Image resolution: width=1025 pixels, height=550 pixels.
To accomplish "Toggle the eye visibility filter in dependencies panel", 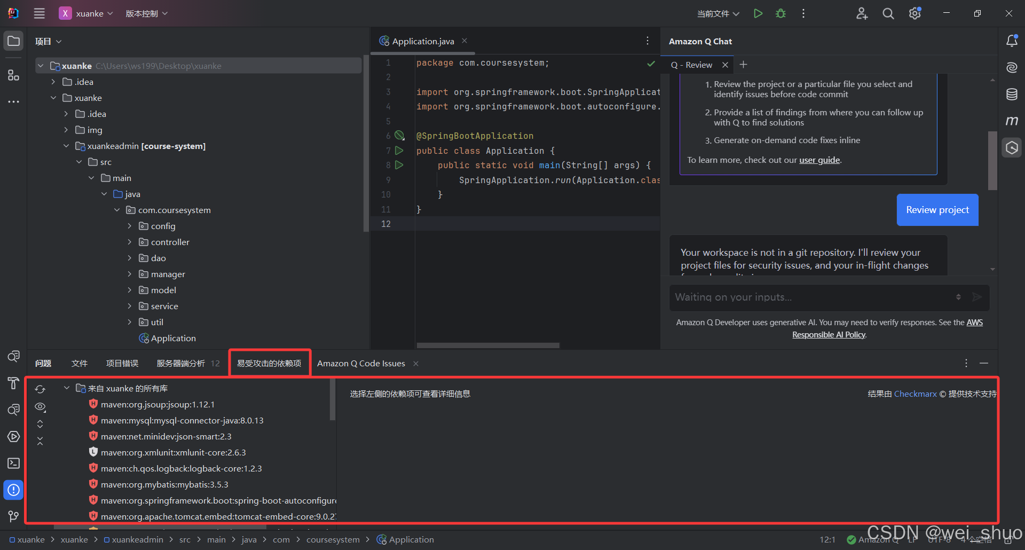I will point(40,407).
